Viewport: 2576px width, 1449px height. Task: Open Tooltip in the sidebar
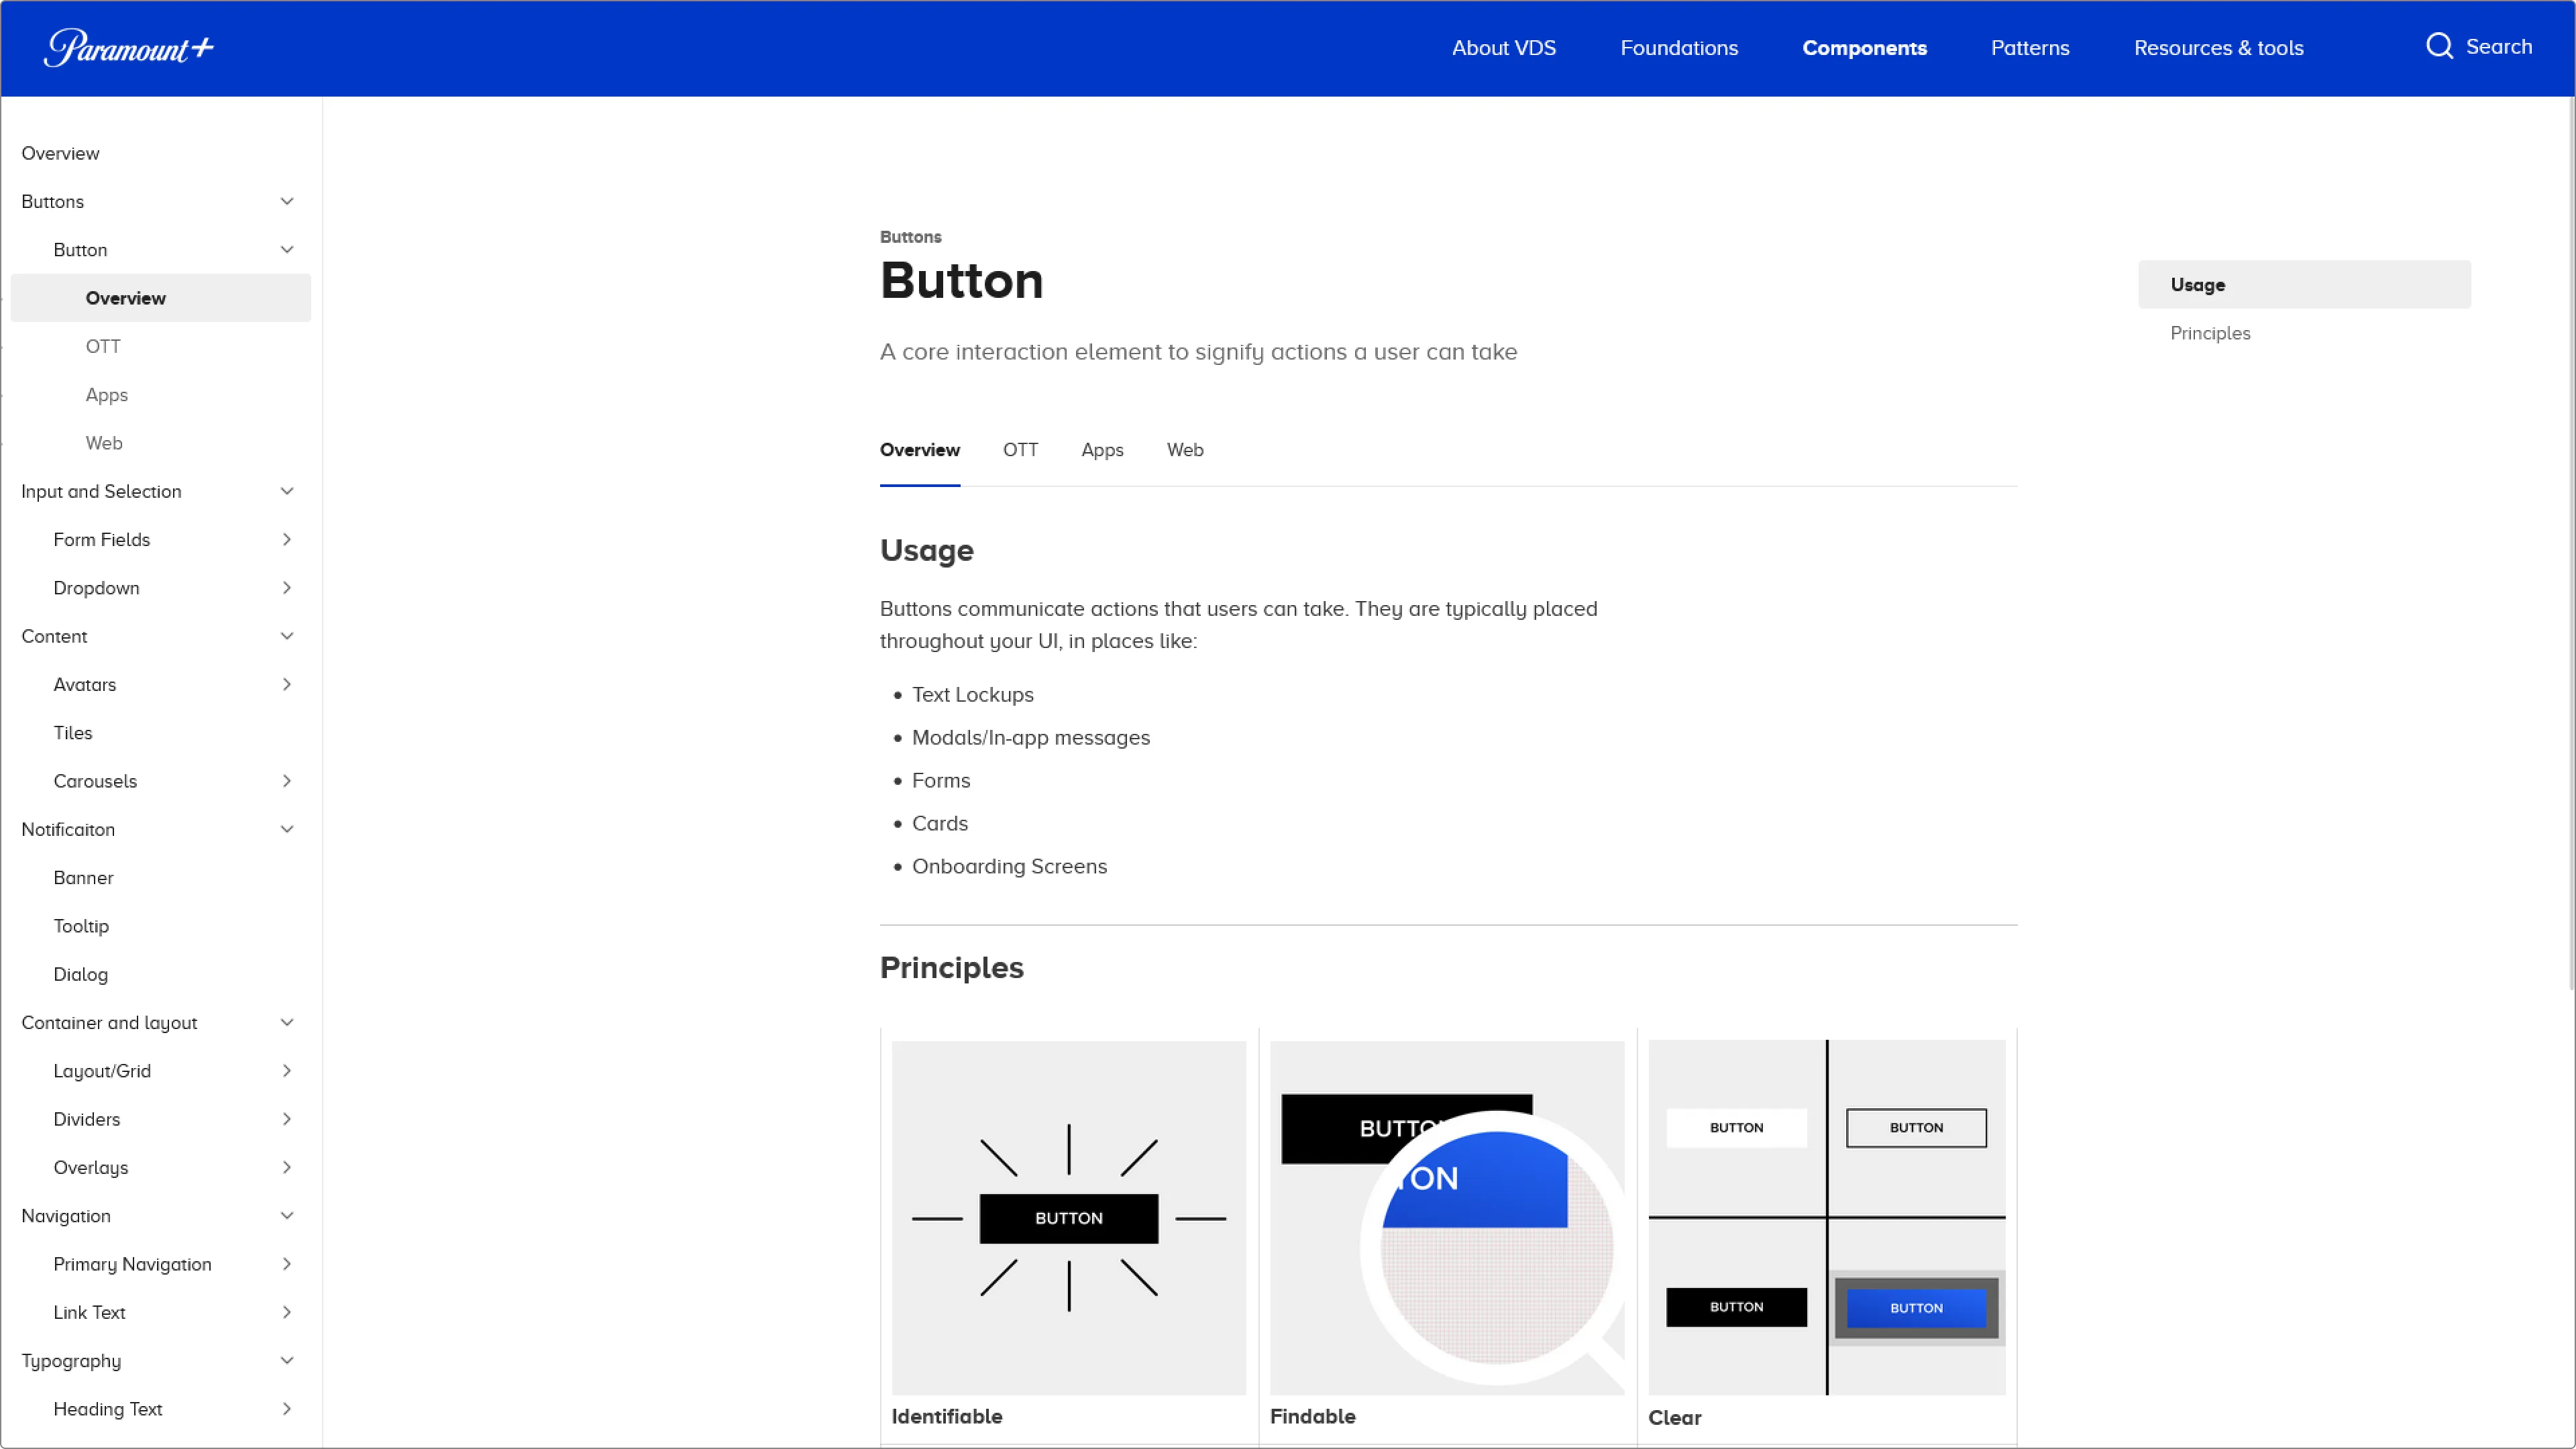click(81, 926)
